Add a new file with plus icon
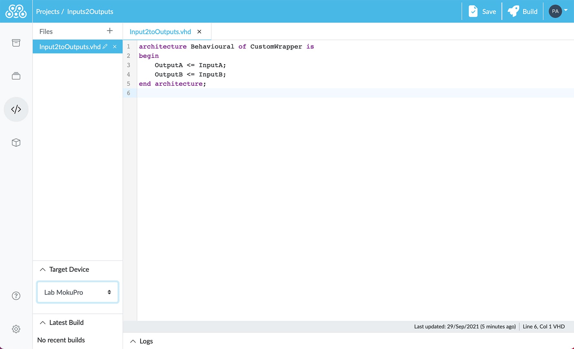This screenshot has height=349, width=574. coord(110,31)
